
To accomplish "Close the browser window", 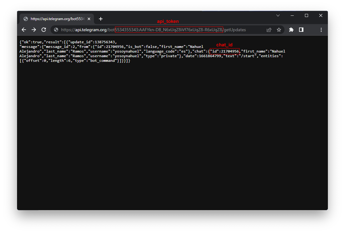I will pos(321,15).
